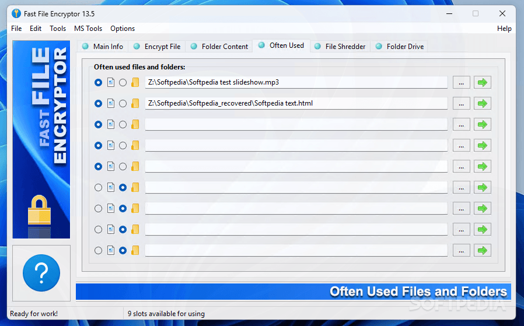Click '...' browse button in eighth slot
The image size is (524, 326).
click(461, 229)
